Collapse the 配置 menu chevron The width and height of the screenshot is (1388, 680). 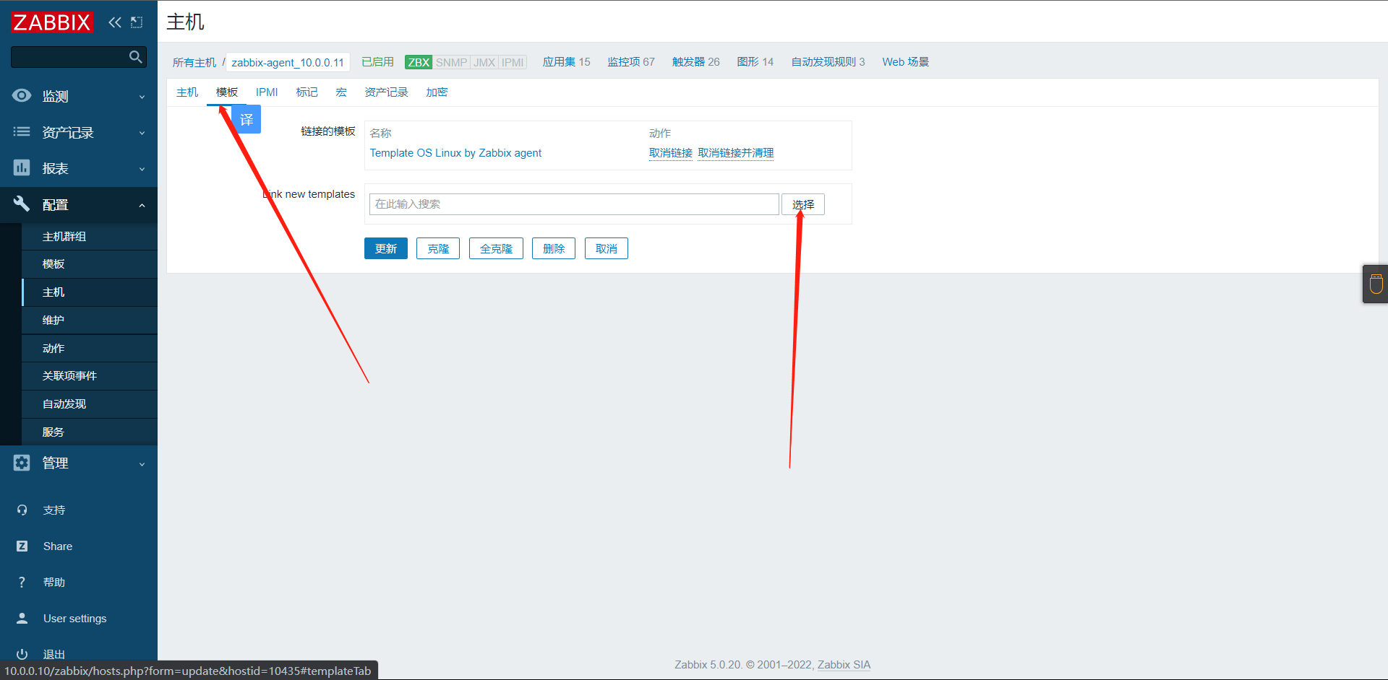pyautogui.click(x=142, y=206)
